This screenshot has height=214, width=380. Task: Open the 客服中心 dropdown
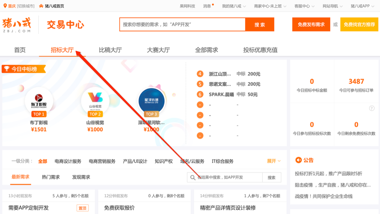tap(304, 6)
